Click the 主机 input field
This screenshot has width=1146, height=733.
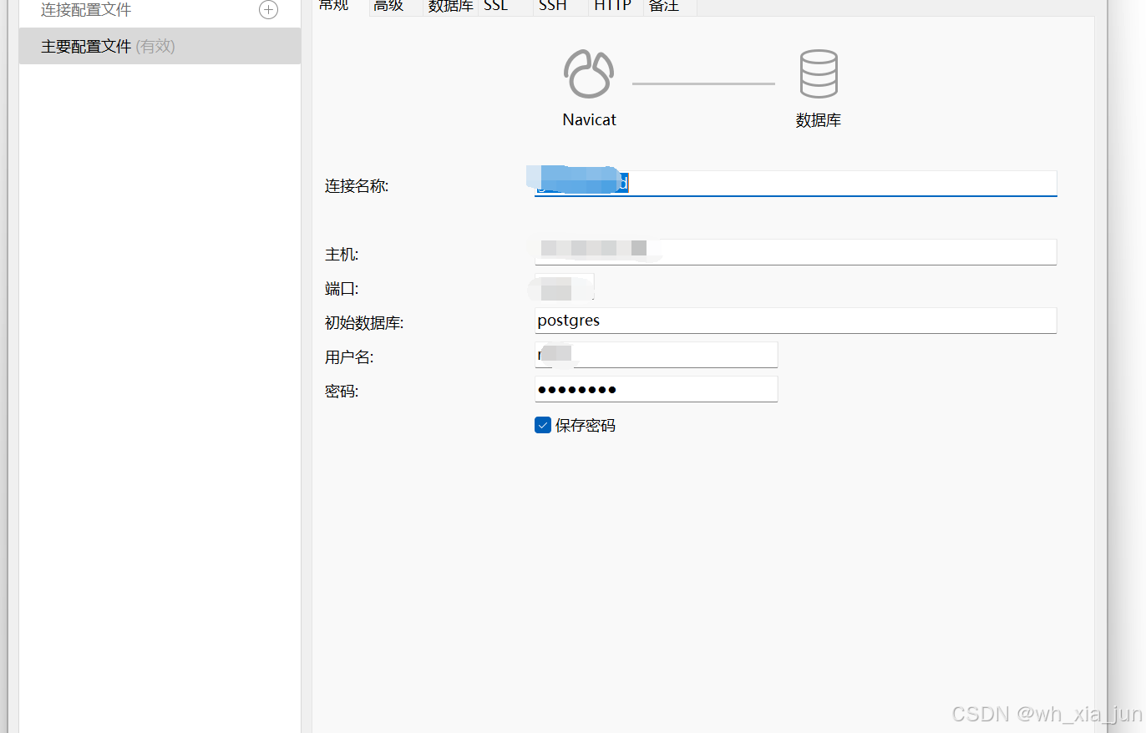[x=794, y=251]
